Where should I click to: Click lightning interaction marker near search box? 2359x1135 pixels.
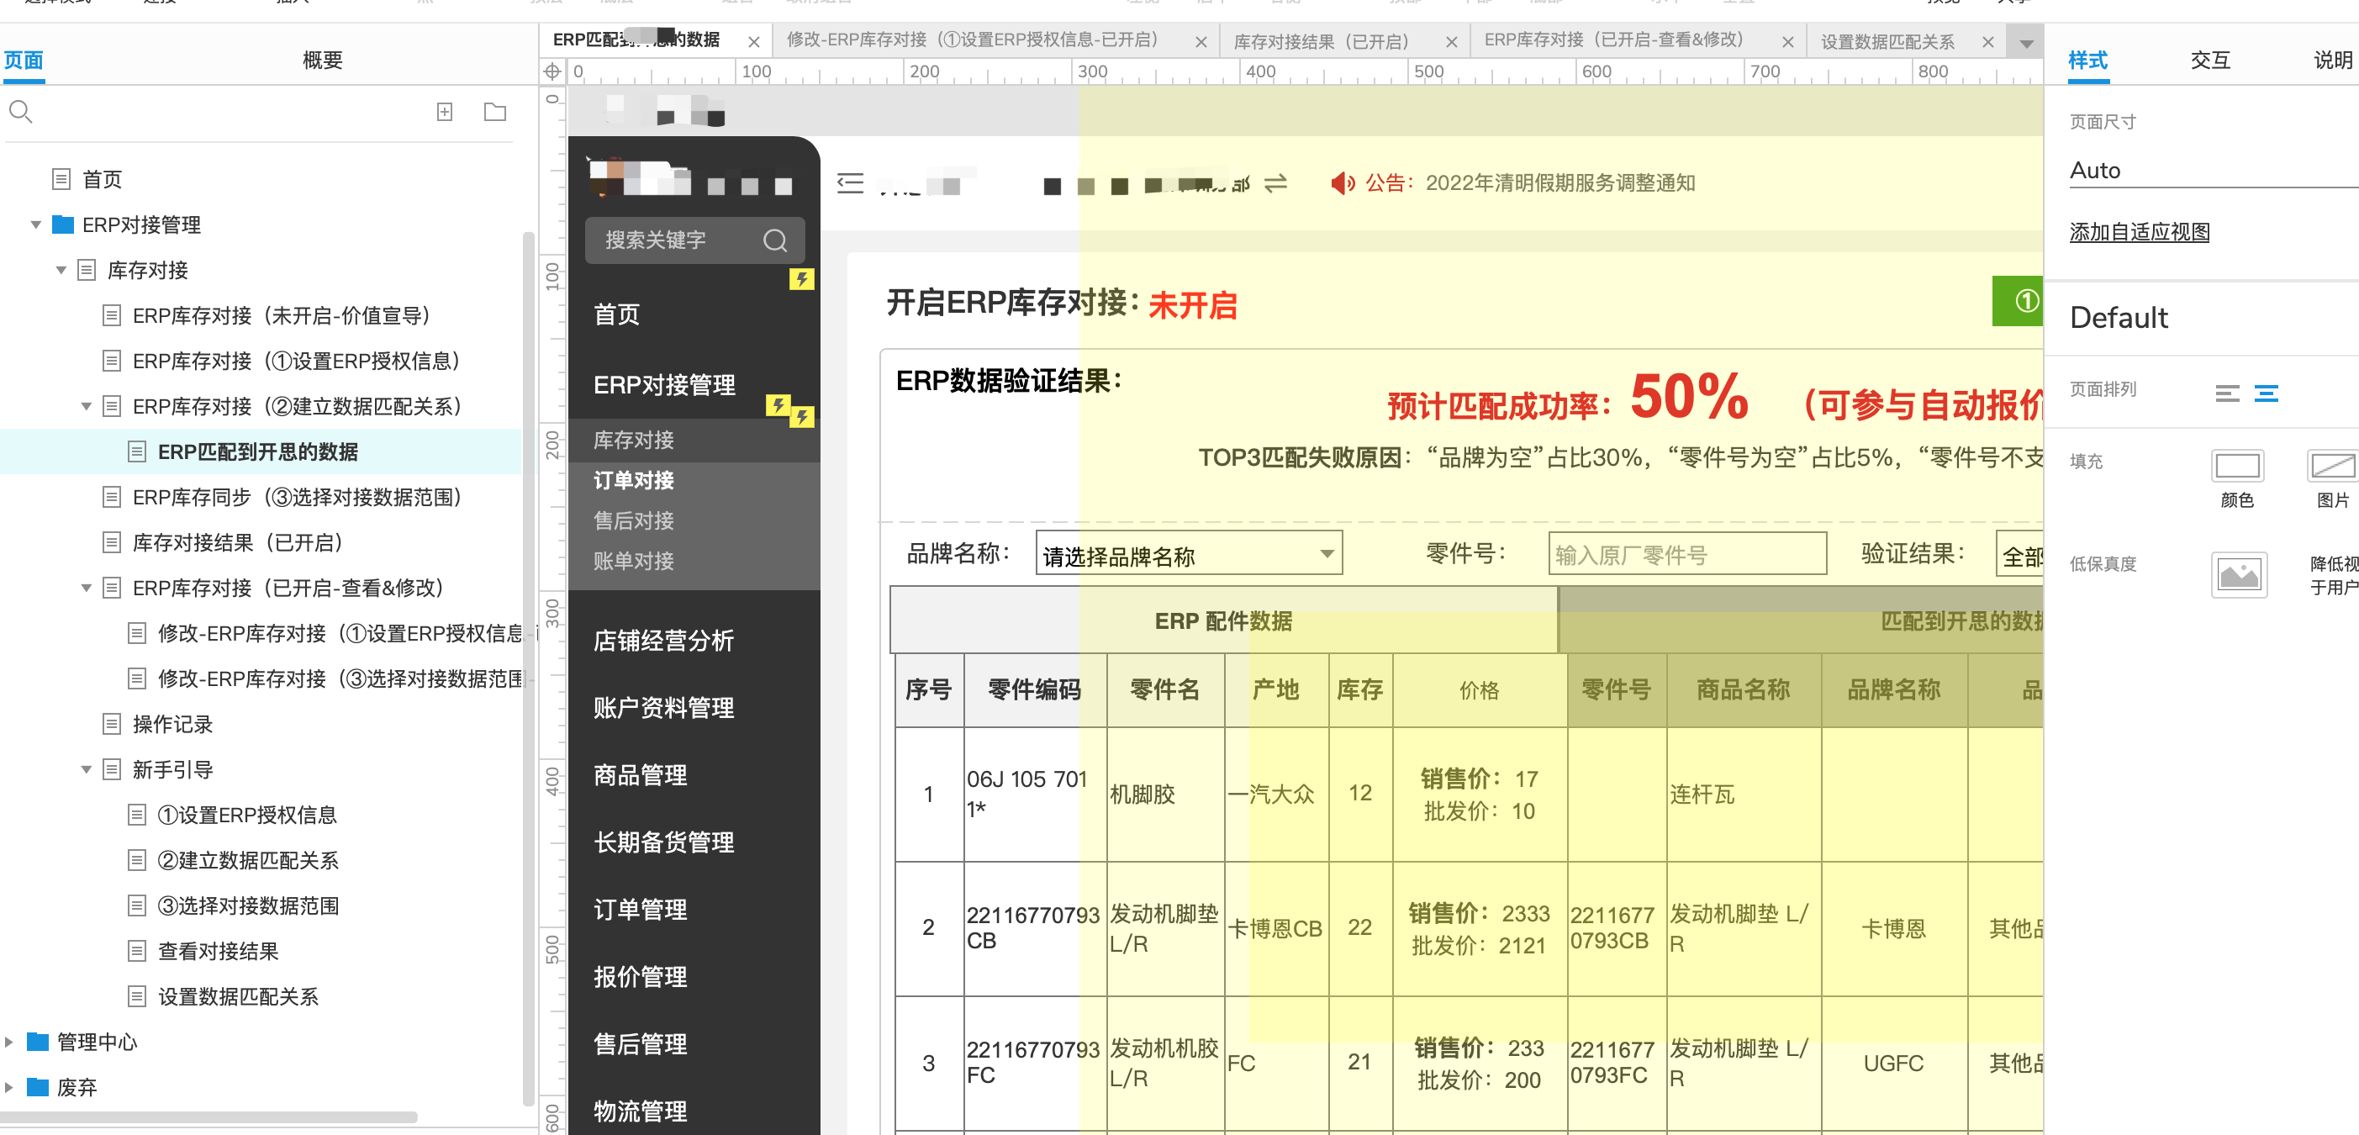(x=801, y=278)
